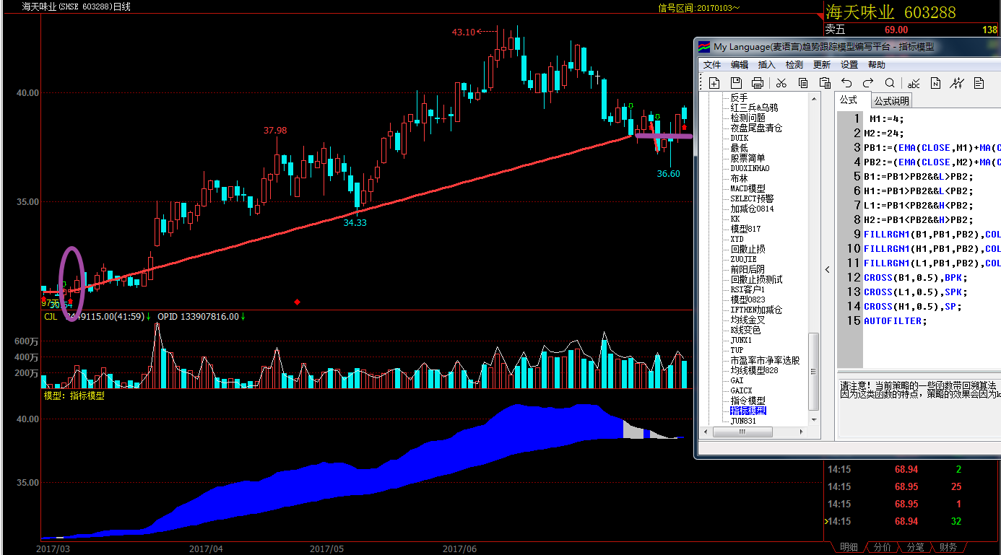Select the 股票简单 model in the tree
Screen dimensions: 1001x555
pos(747,158)
